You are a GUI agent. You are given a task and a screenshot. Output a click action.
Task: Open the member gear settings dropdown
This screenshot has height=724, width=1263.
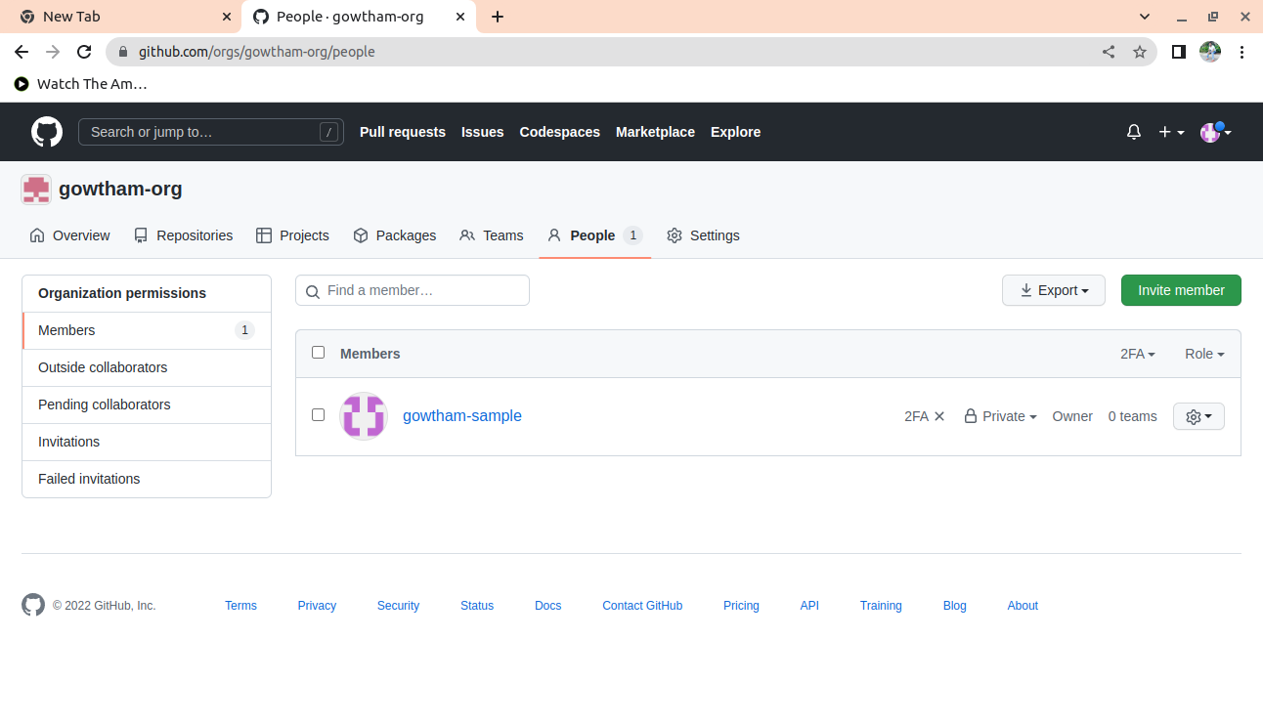(1198, 416)
